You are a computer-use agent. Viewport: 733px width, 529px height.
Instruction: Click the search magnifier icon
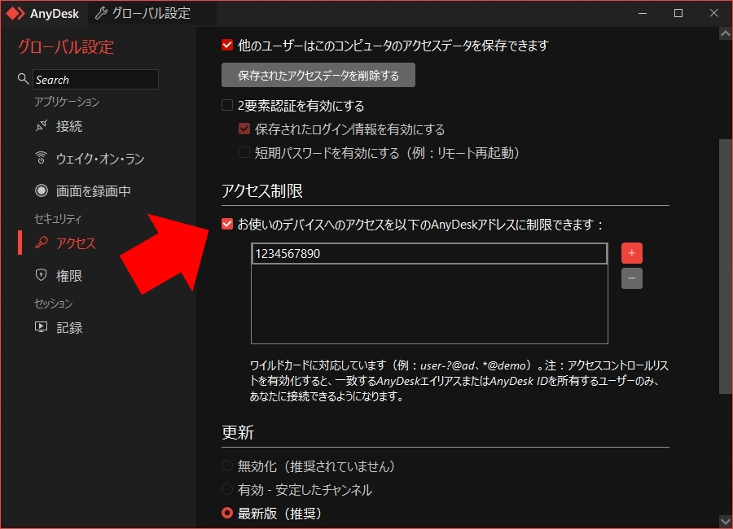(22, 79)
